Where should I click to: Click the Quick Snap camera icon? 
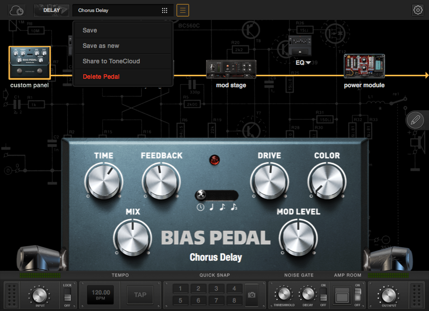[x=251, y=295]
